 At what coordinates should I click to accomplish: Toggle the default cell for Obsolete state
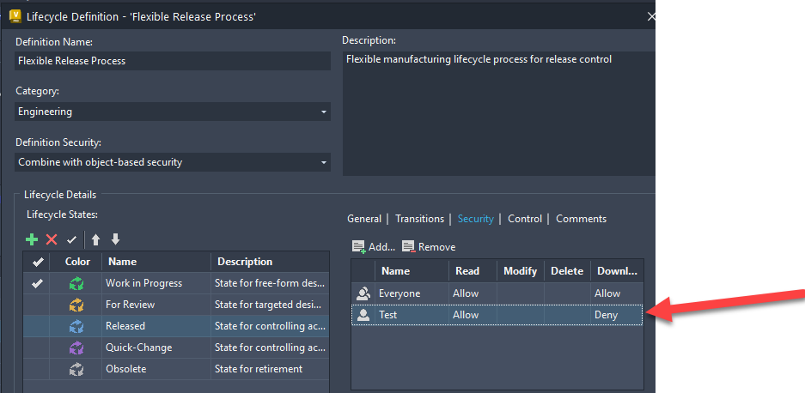click(36, 369)
